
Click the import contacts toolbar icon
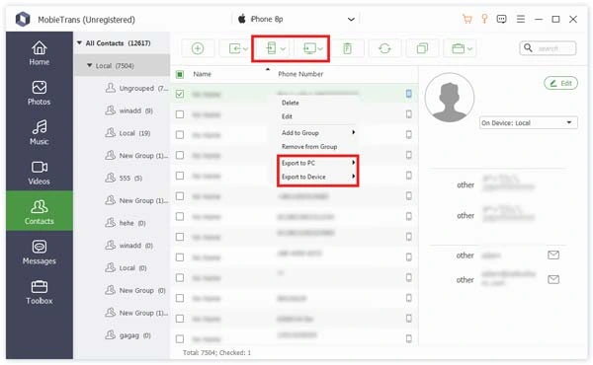point(235,48)
